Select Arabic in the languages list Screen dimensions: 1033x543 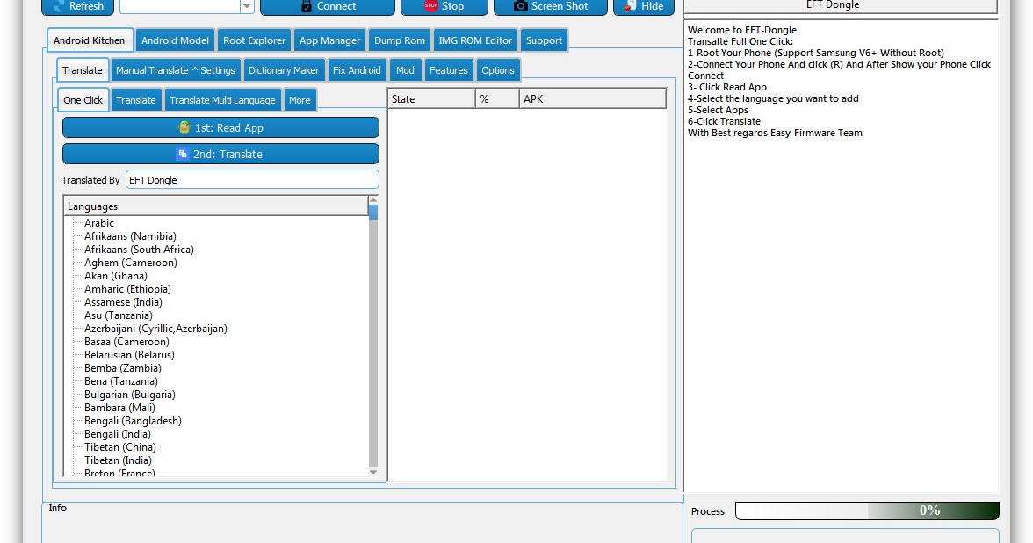pyautogui.click(x=98, y=223)
